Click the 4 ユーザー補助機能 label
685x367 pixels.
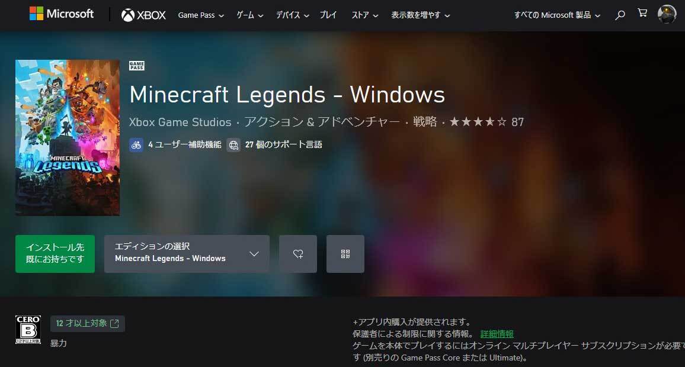click(x=184, y=145)
